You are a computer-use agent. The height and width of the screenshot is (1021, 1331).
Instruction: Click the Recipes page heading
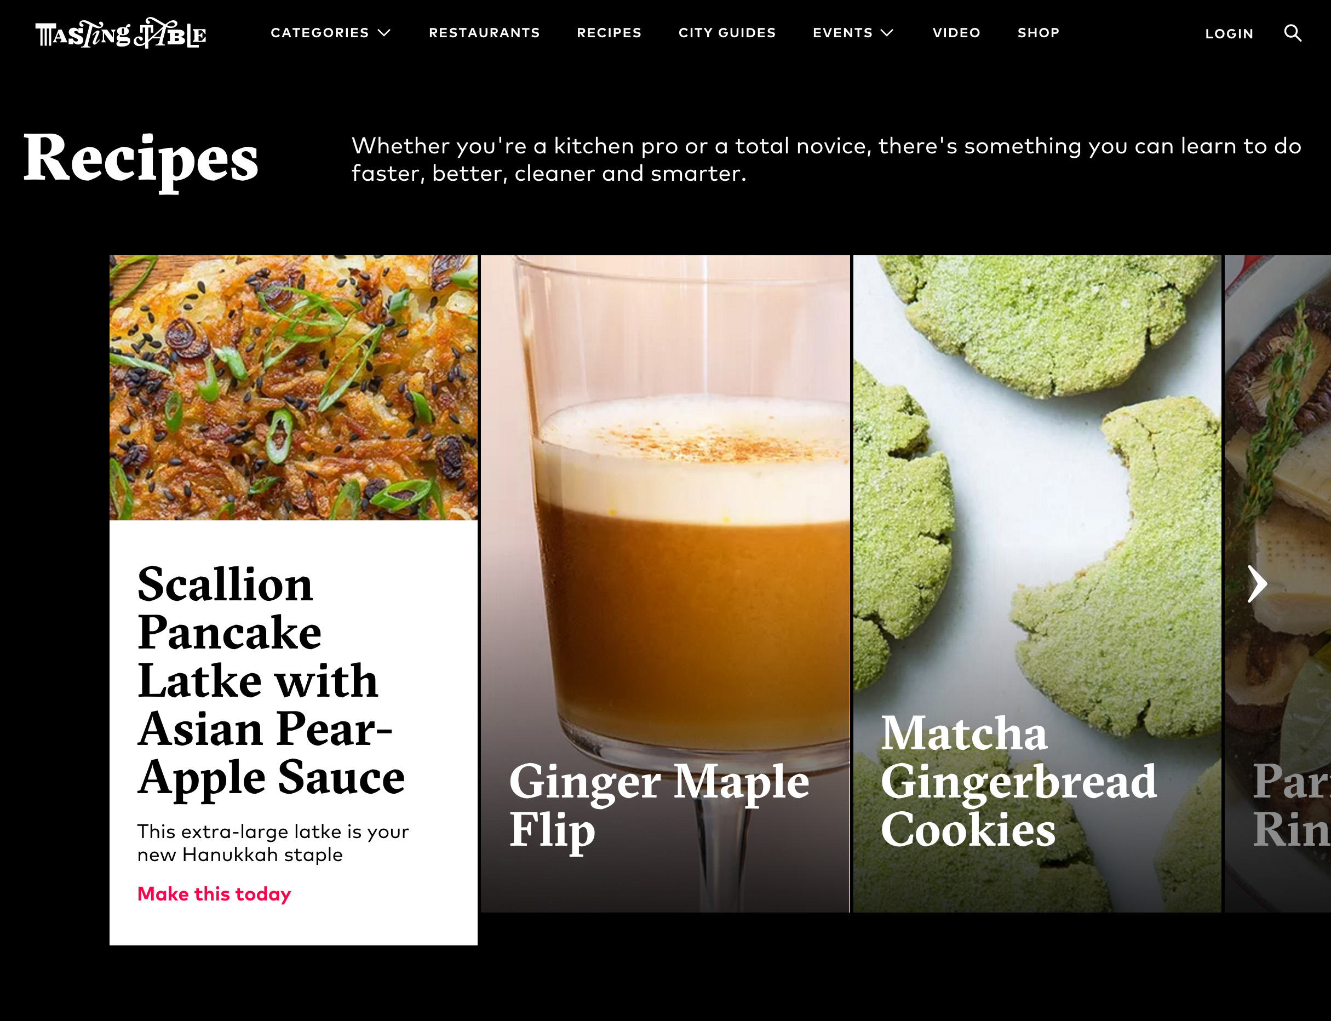[141, 159]
